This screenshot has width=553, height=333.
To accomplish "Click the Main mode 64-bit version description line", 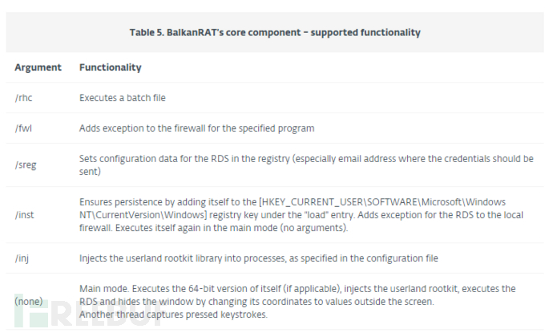I will [297, 289].
